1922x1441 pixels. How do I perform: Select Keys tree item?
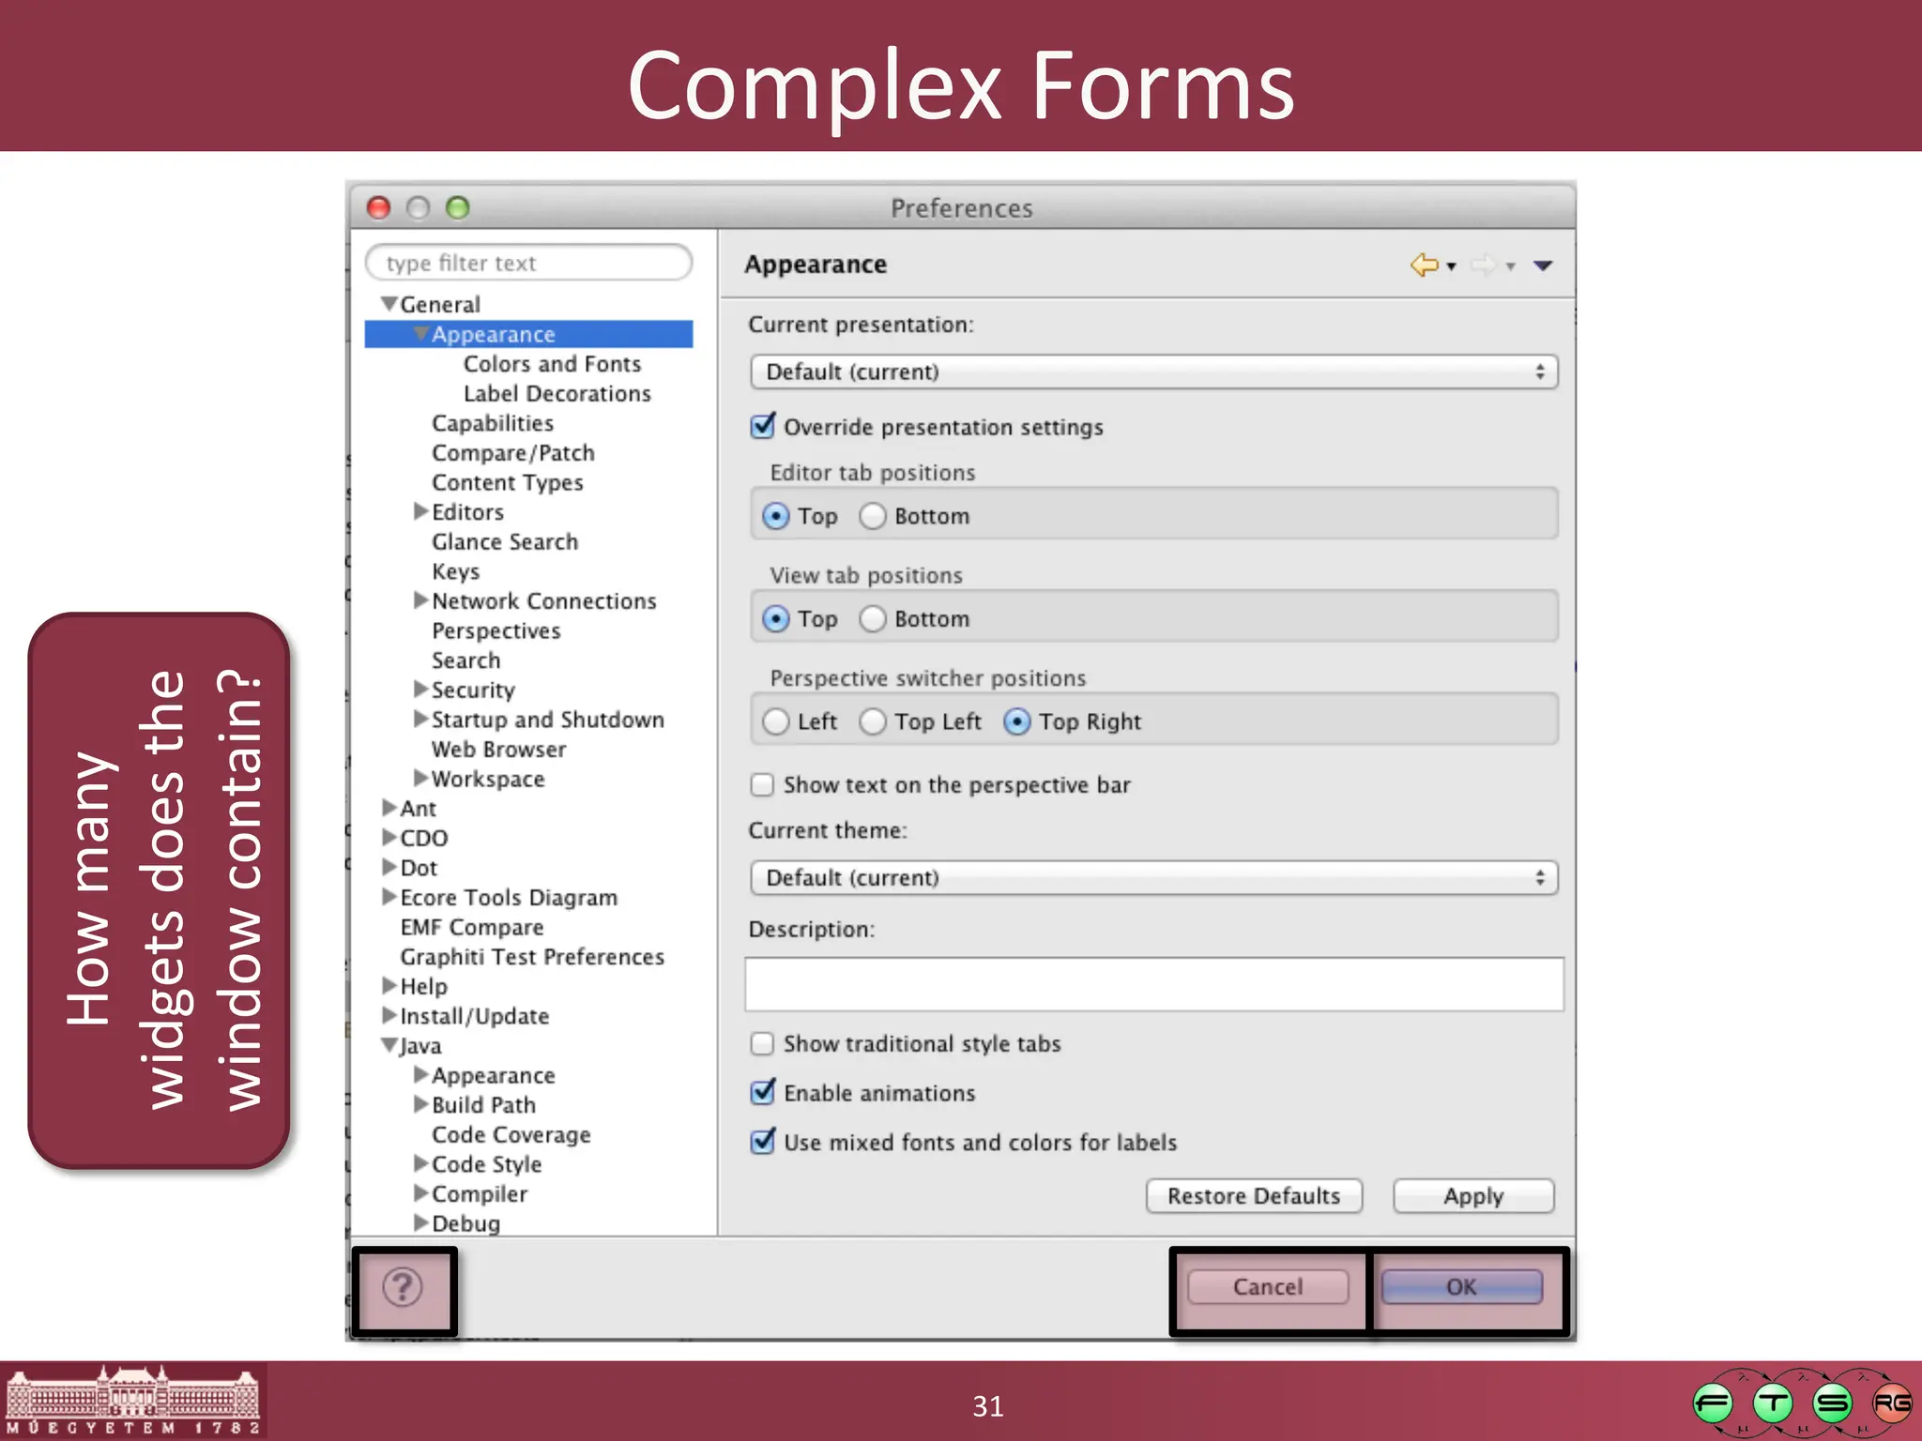coord(456,571)
